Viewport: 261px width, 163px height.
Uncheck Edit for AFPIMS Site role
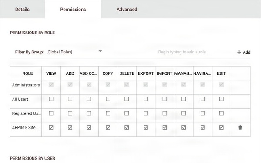coord(221,127)
